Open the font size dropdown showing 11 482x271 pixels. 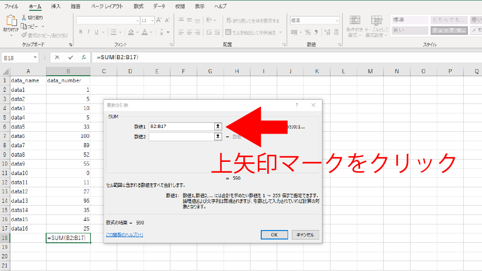point(151,21)
